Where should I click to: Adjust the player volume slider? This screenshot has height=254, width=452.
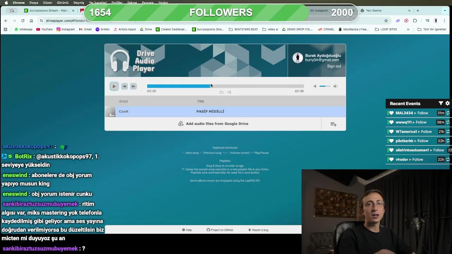tap(325, 86)
